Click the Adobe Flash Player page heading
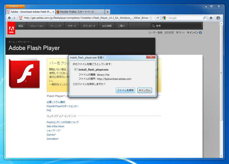Image resolution: width=229 pixels, height=164 pixels. point(34,48)
